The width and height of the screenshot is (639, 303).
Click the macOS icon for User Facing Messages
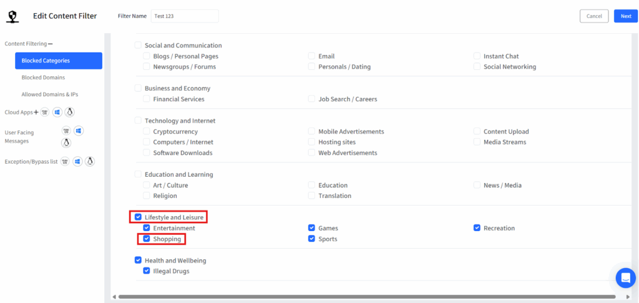pos(66,131)
